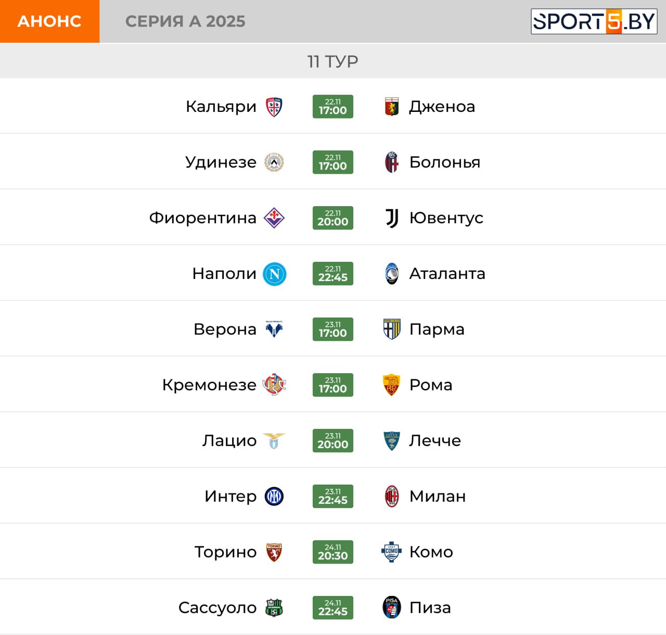
Task: Select the СЕРИЯ А 2025 tab
Action: (185, 21)
